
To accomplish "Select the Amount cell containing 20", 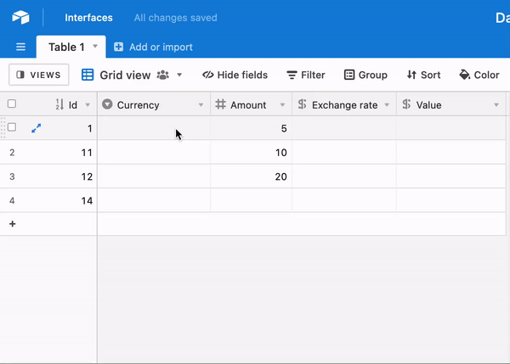I will tap(251, 176).
